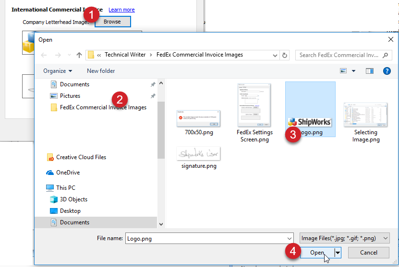This screenshot has height=267, width=399.
Task: Open 3D Objects folder
Action: [x=73, y=199]
